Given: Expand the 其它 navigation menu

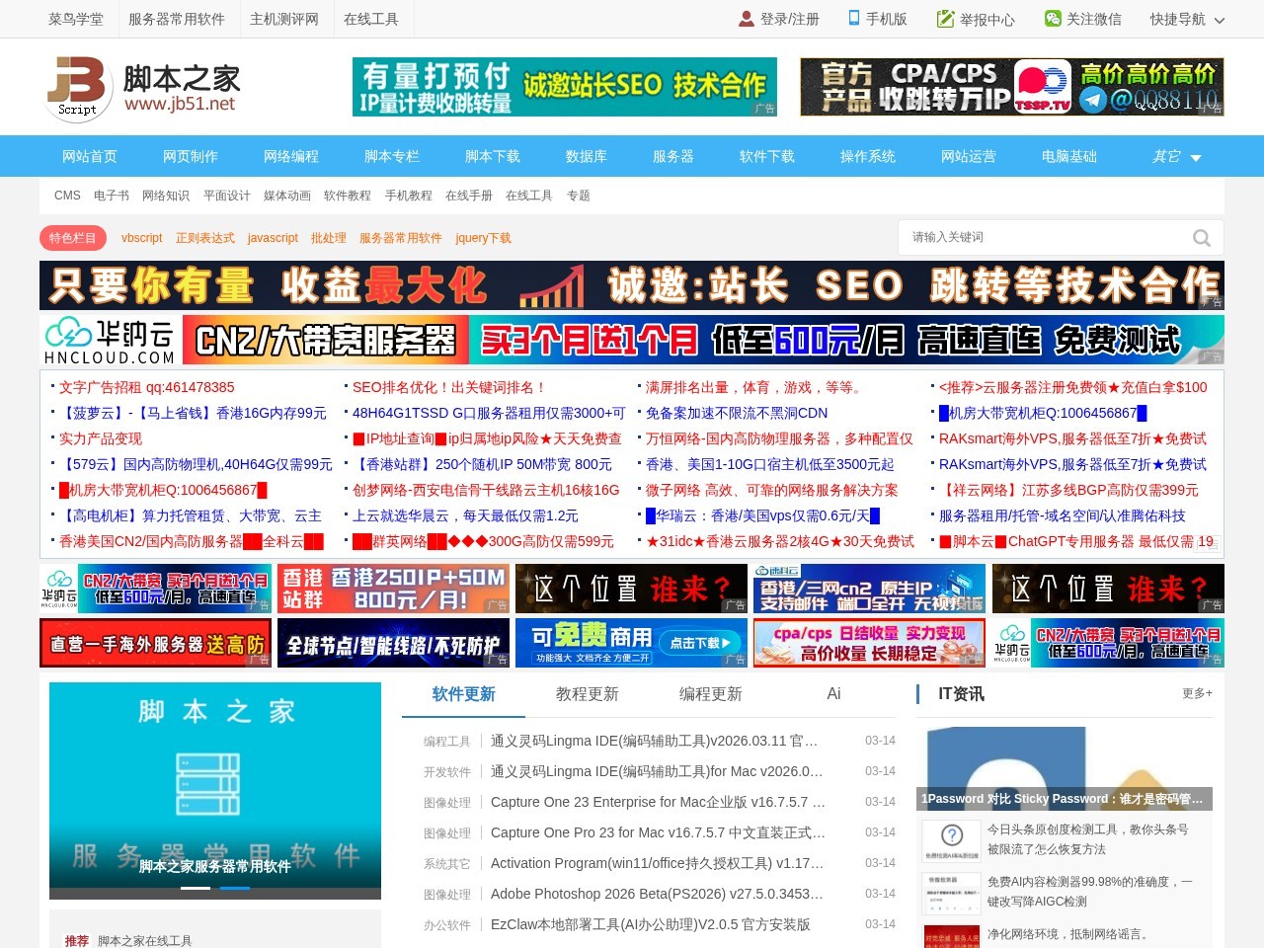Looking at the screenshot, I should pos(1176,156).
